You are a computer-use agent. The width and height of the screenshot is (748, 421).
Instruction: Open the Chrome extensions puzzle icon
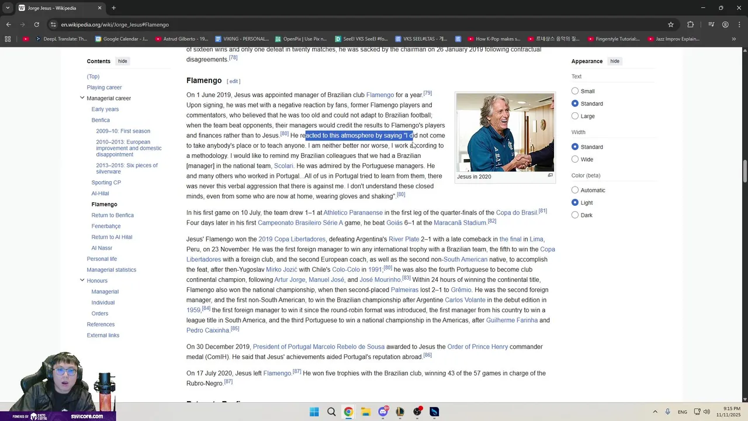691,25
